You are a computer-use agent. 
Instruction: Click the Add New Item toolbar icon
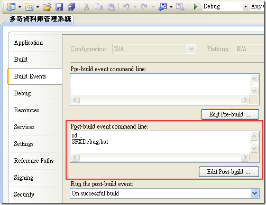[29, 7]
